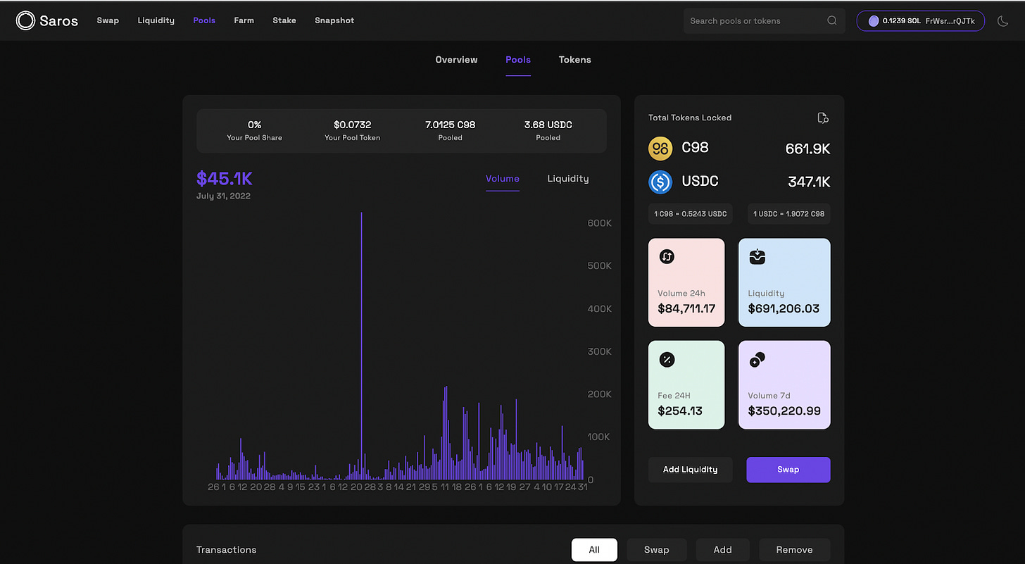Show the Liquidity chart tab
This screenshot has width=1025, height=564.
(568, 179)
